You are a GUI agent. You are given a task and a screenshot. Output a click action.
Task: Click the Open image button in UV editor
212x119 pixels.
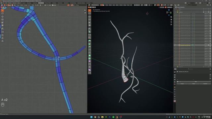point(54,5)
